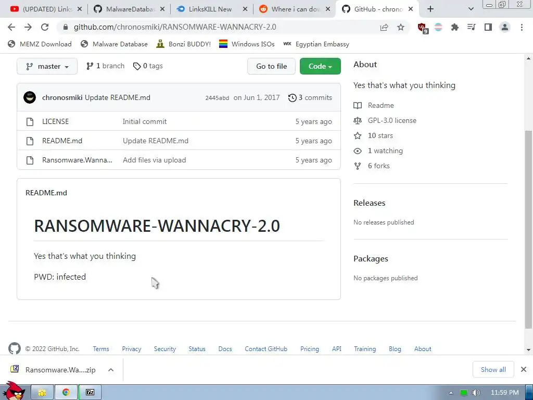Switch to the (UPDATED) Links YouTube tab
533x400 pixels.
click(46, 9)
